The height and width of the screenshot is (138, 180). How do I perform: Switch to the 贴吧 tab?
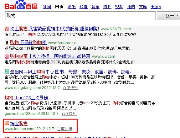pyautogui.click(x=71, y=7)
